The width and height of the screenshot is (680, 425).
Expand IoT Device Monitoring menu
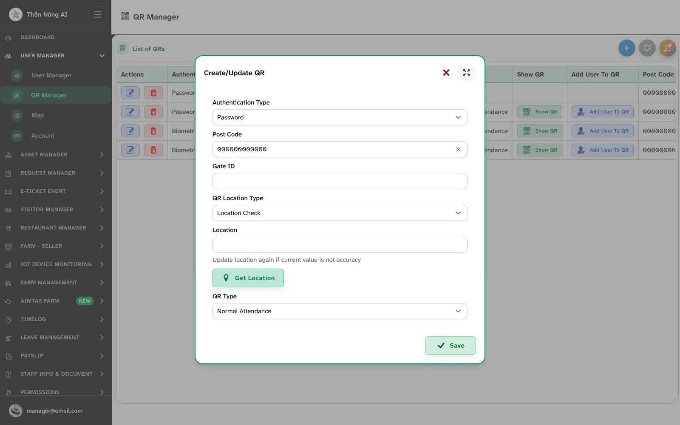tap(56, 264)
